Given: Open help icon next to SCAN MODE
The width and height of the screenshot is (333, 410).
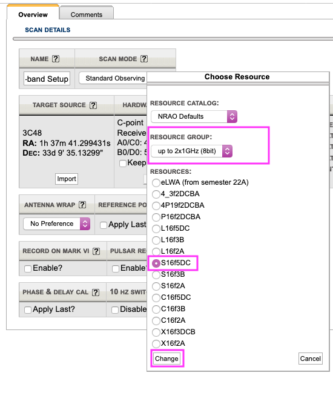Looking at the screenshot, I should point(144,59).
